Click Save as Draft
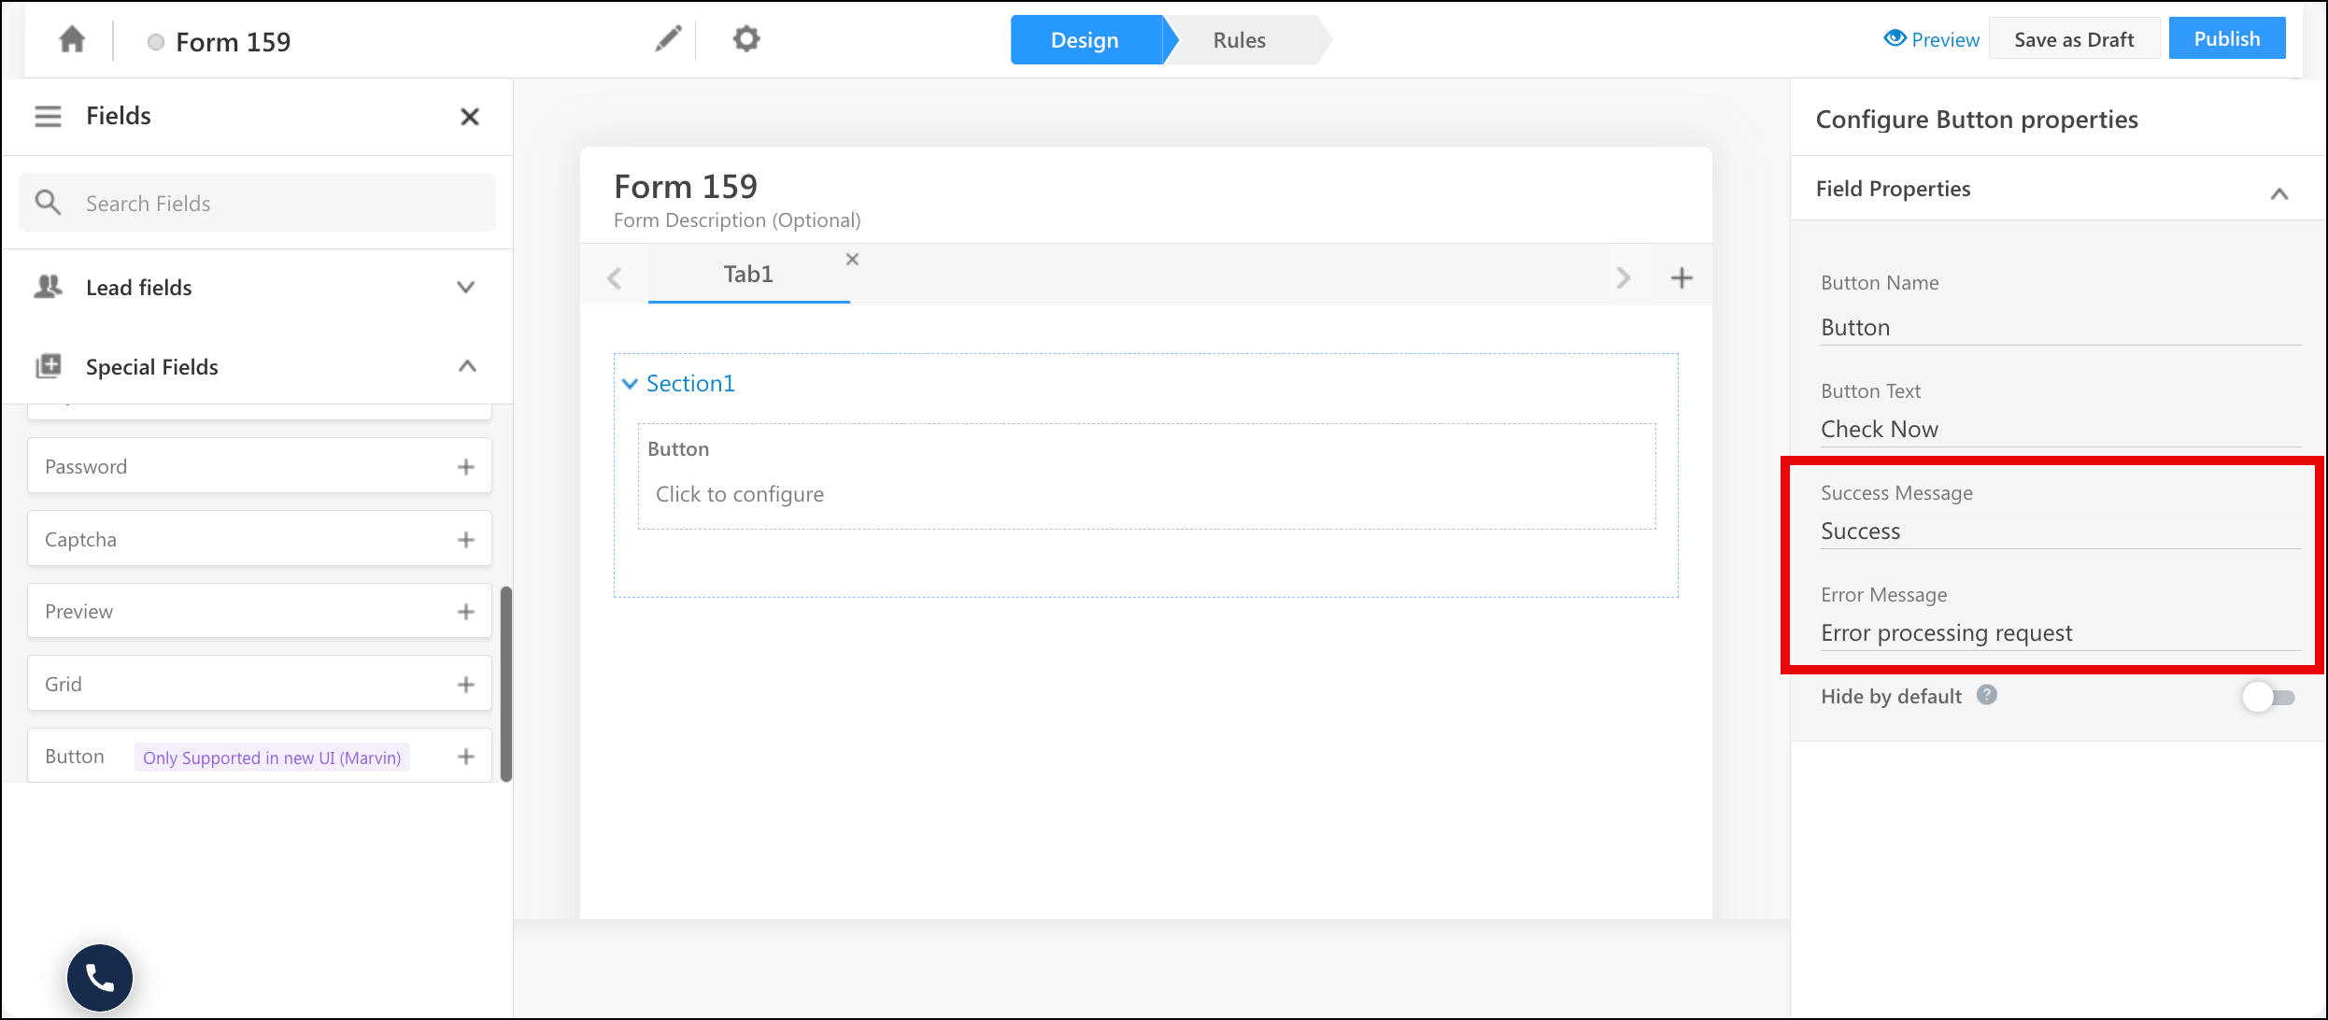Viewport: 2328px width, 1020px height. (x=2074, y=39)
